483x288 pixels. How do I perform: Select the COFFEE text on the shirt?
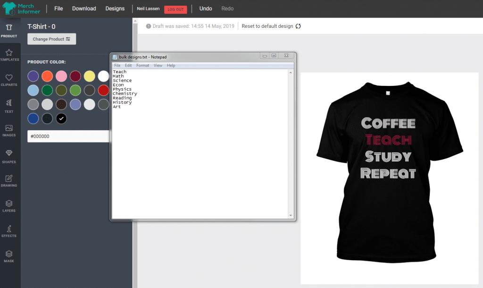pos(388,123)
